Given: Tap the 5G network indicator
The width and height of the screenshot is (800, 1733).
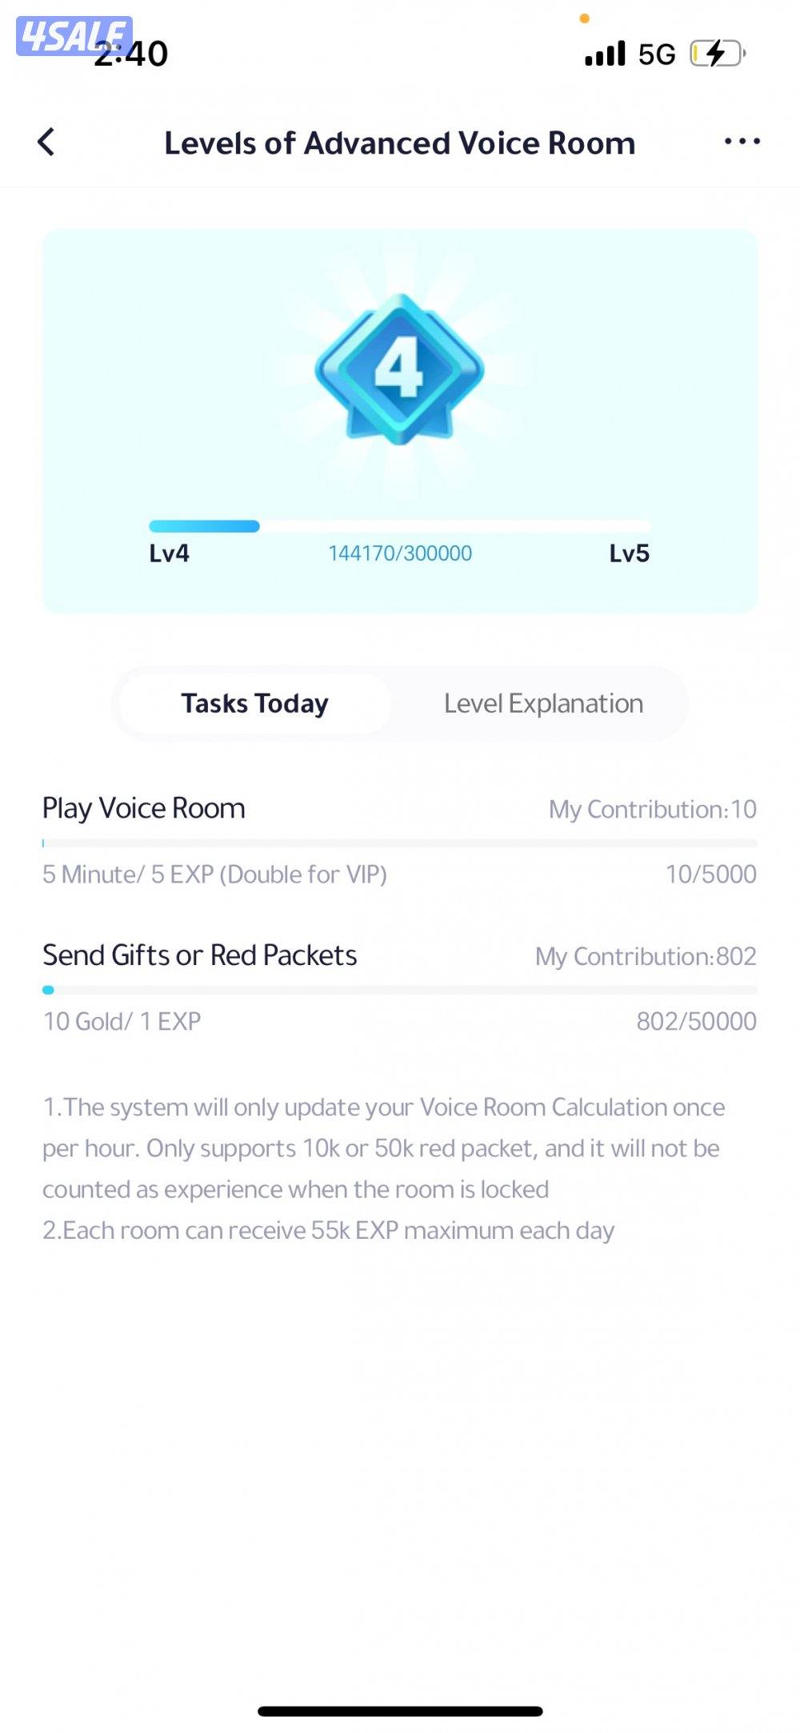Looking at the screenshot, I should click(x=657, y=54).
